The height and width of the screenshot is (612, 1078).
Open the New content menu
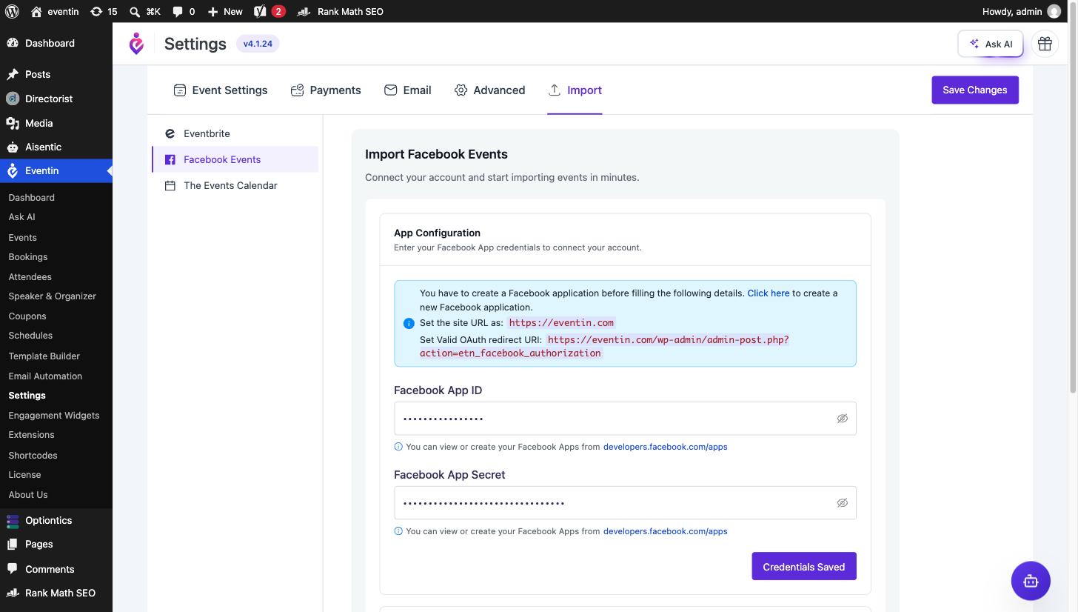(225, 11)
